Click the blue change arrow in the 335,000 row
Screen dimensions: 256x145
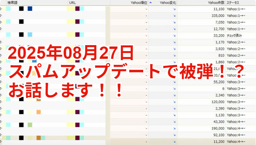tap(174, 16)
